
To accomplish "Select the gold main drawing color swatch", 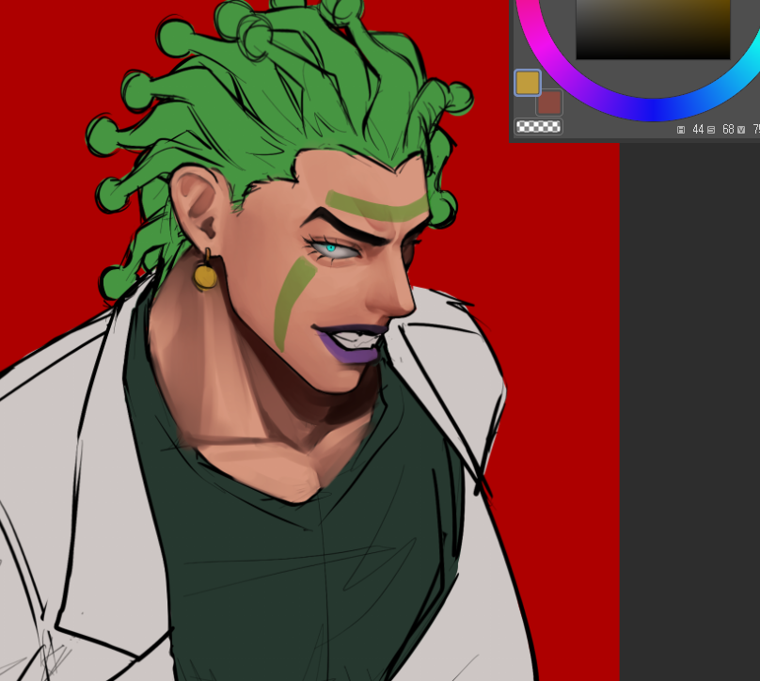I will [x=528, y=83].
